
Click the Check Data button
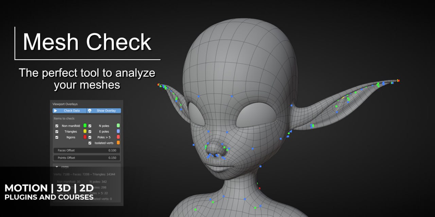coord(70,111)
